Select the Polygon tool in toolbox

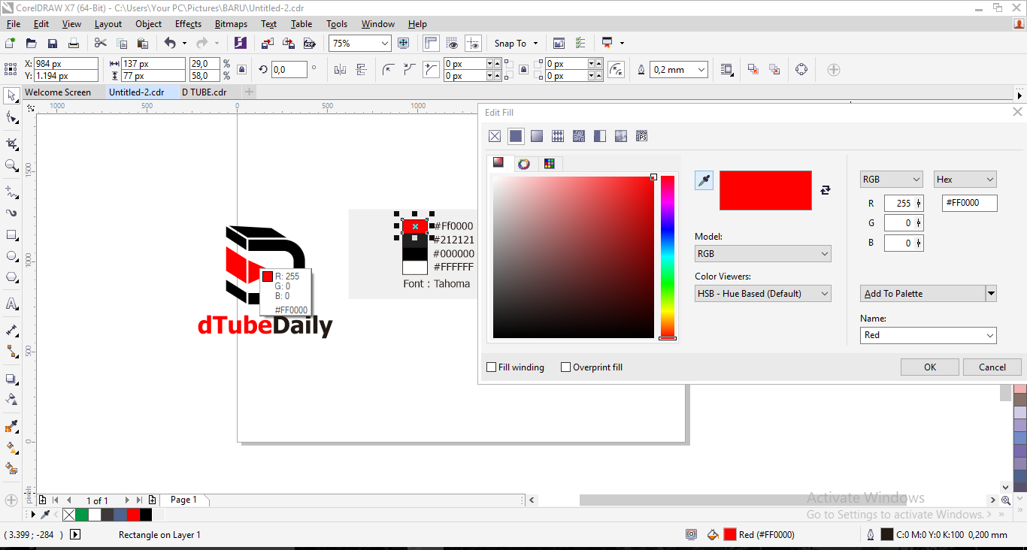(11, 277)
